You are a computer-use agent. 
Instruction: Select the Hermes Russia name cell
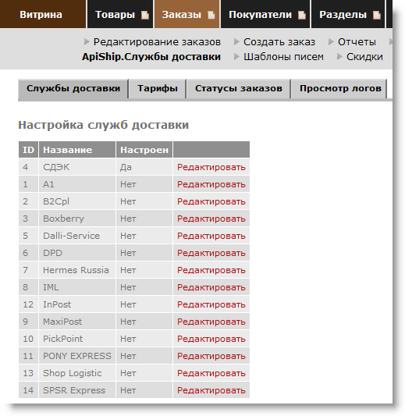pos(77,270)
